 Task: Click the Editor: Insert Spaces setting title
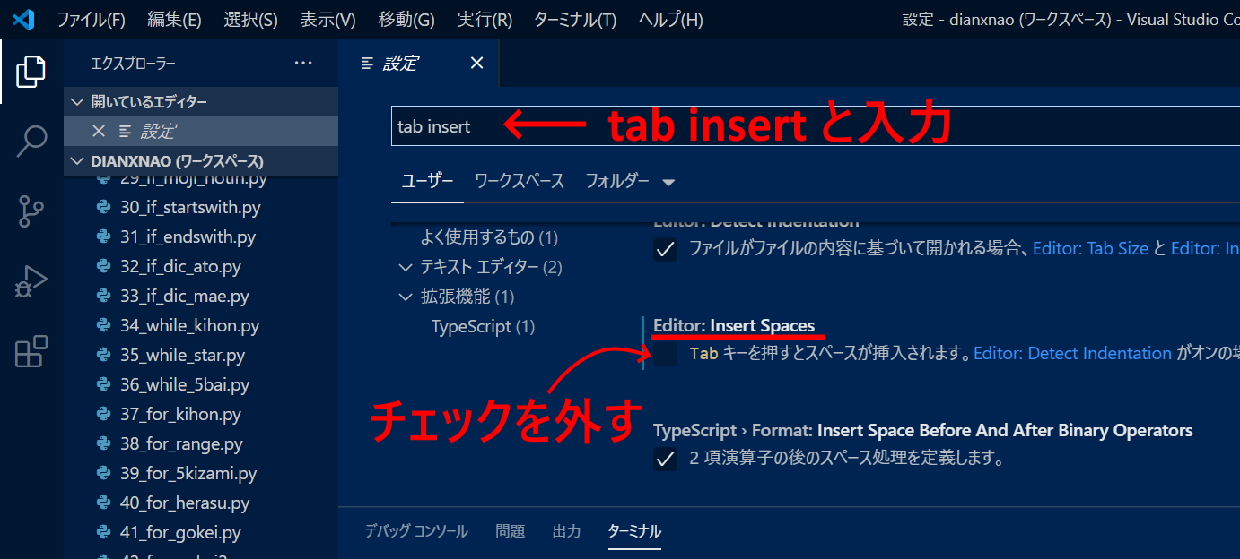pos(734,325)
